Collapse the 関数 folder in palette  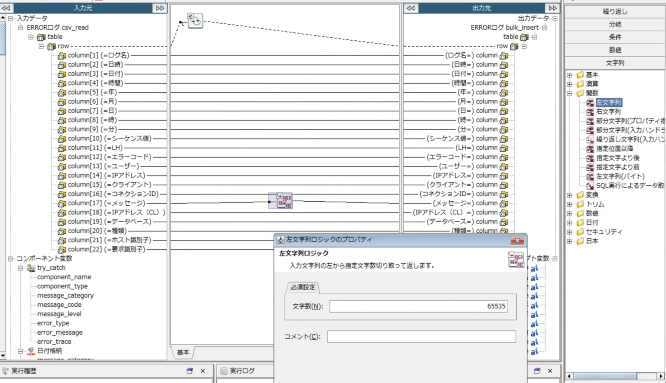click(569, 93)
